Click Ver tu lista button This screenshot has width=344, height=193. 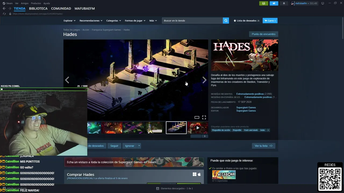click(x=264, y=146)
